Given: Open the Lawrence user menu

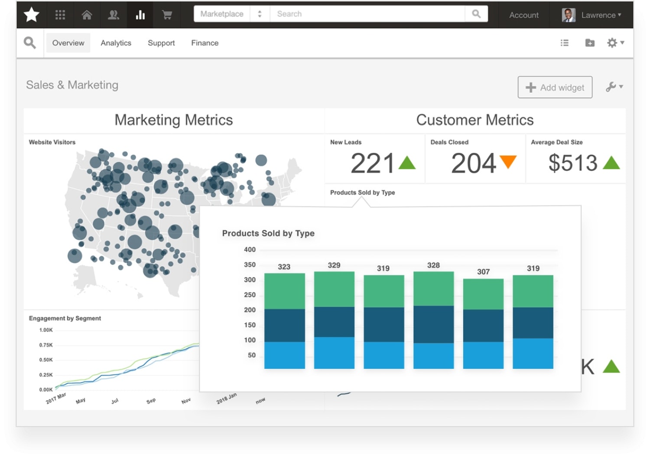Looking at the screenshot, I should click(592, 15).
